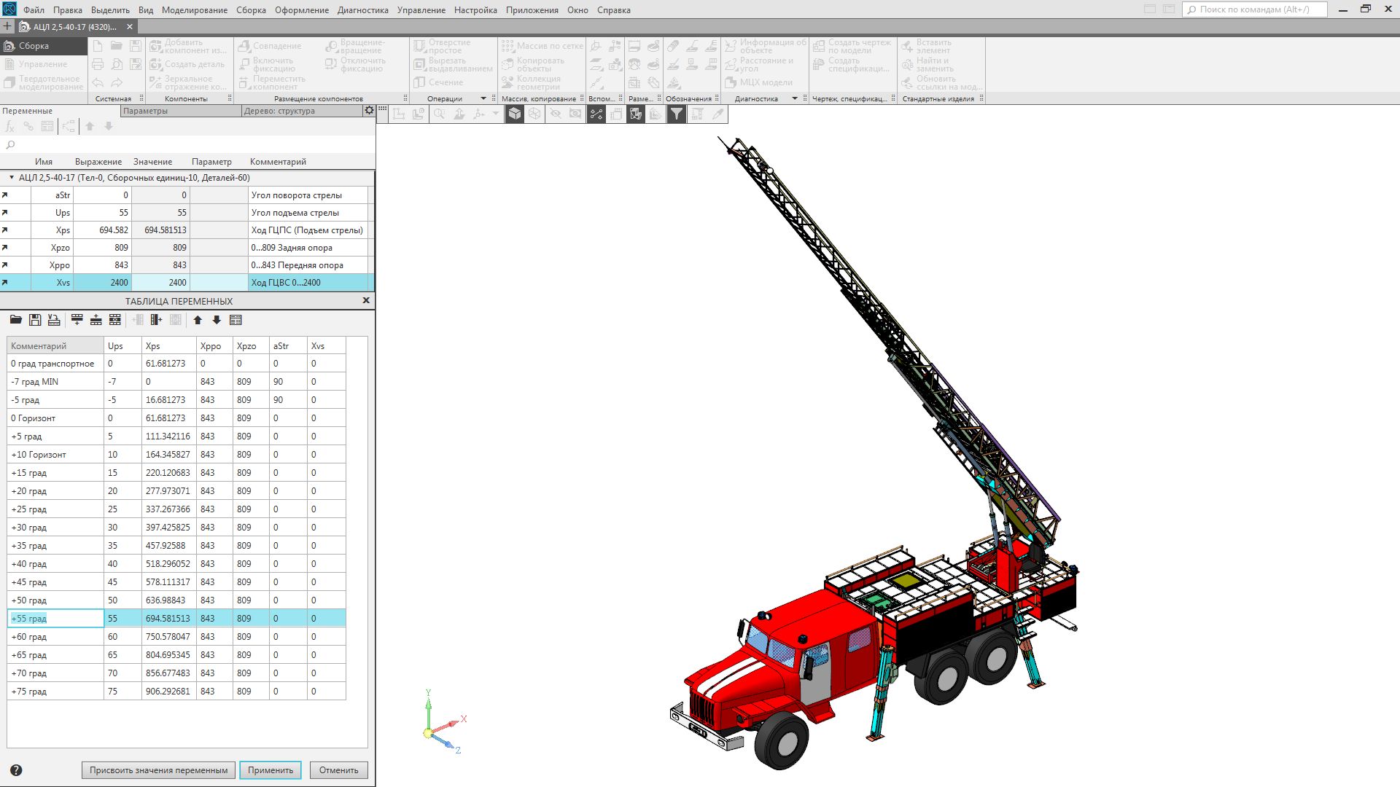The width and height of the screenshot is (1400, 787).
Task: Toggle wireframe display cube icon
Action: (534, 114)
